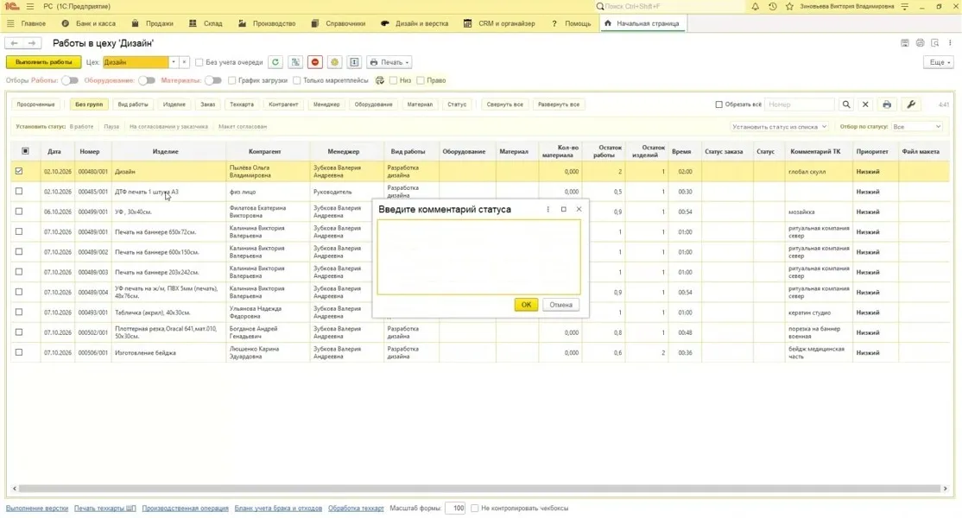This screenshot has height=518, width=962.
Task: Click the printer icon in the filter bar
Action: tap(887, 104)
